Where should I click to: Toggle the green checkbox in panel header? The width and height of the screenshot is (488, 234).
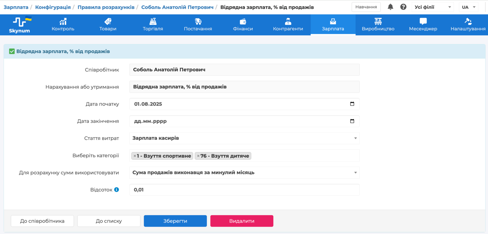click(12, 51)
